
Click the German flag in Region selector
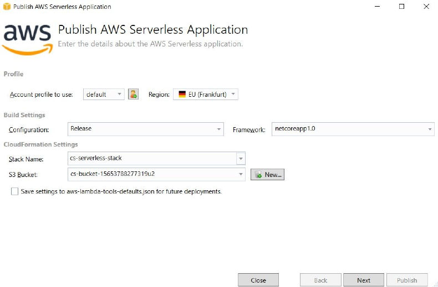[x=182, y=95]
